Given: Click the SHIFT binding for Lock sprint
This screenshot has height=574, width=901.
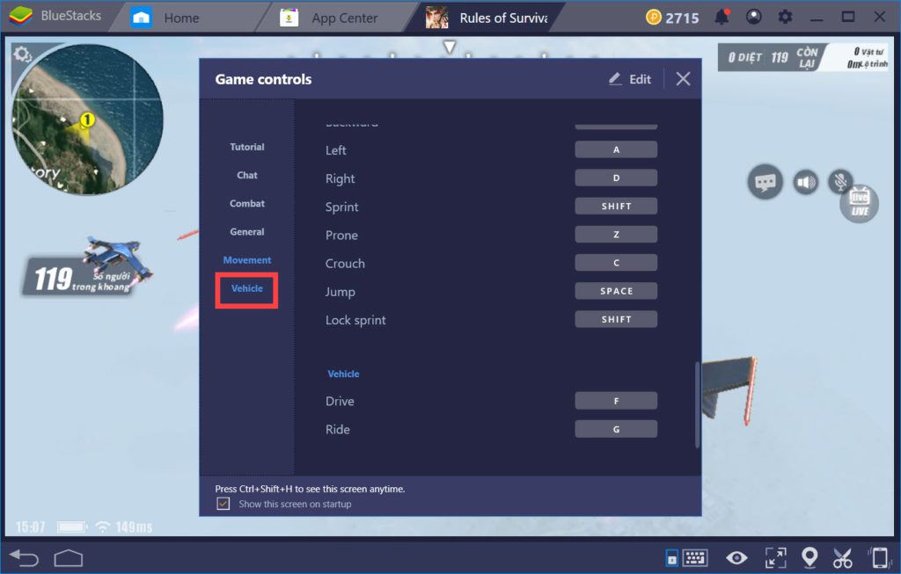Looking at the screenshot, I should coord(616,319).
